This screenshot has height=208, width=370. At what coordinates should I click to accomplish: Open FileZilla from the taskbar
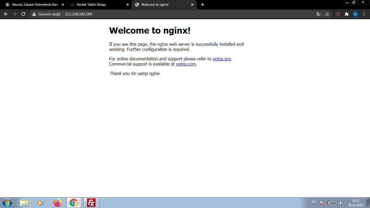91,203
